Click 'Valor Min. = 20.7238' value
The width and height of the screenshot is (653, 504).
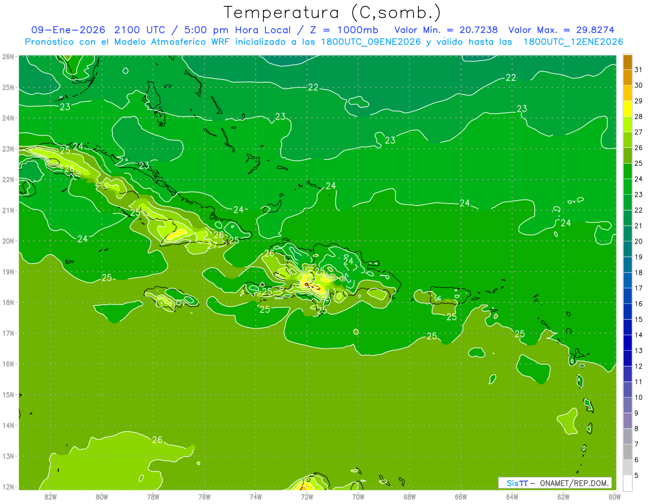tap(446, 30)
